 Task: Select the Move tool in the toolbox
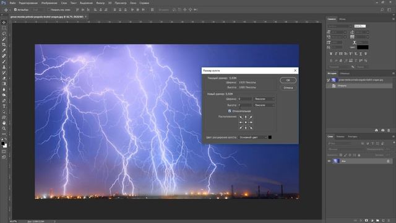(x=4, y=22)
